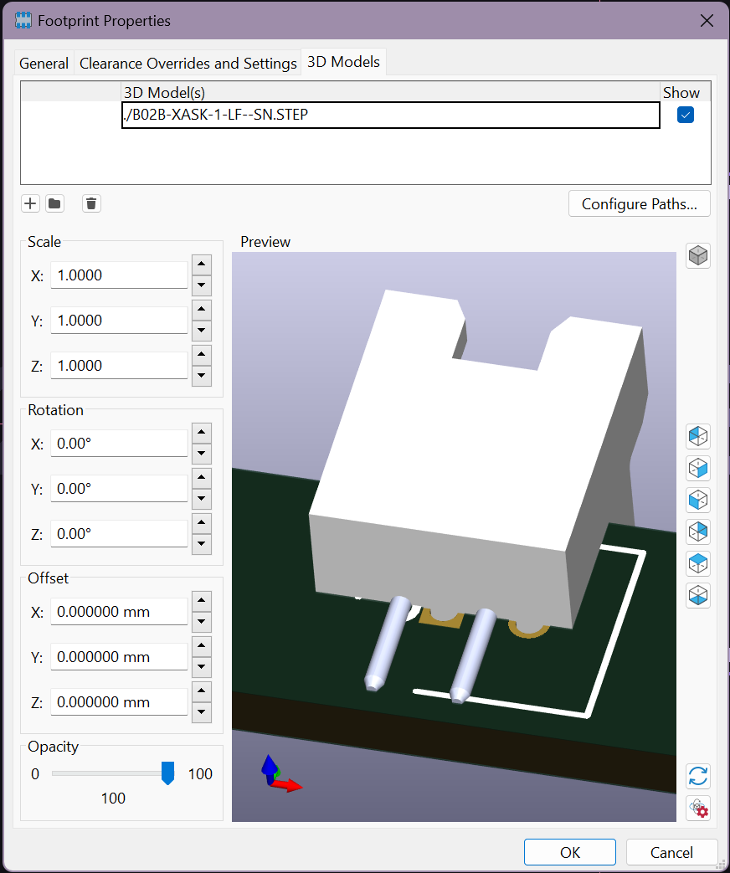Uncheck Show for B02B-XASK model

click(x=686, y=116)
